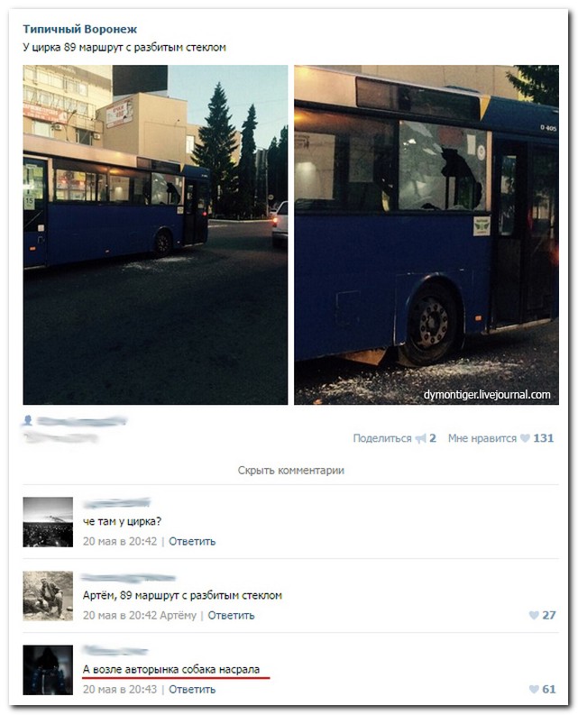
Task: Open left photo of blue bus
Action: click(156, 234)
